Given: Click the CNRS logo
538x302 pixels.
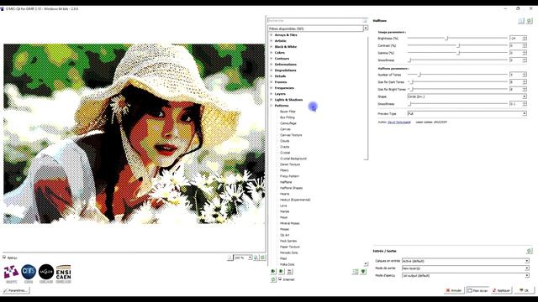Looking at the screenshot, I should 29,273.
